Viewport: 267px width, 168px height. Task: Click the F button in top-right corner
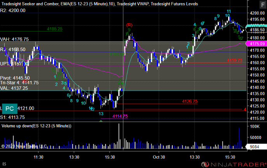tap(263, 5)
